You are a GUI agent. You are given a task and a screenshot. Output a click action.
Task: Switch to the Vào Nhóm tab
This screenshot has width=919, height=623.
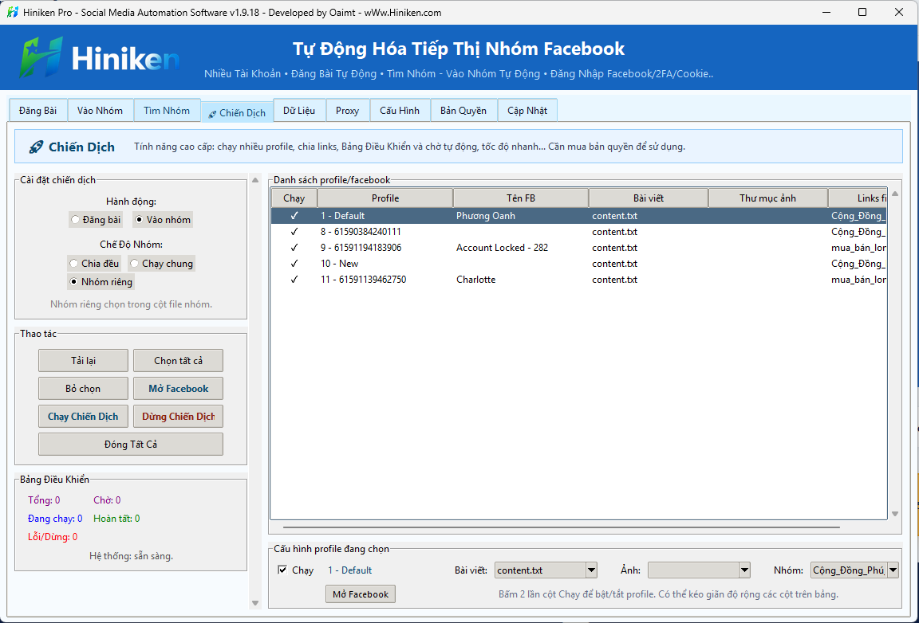click(101, 110)
